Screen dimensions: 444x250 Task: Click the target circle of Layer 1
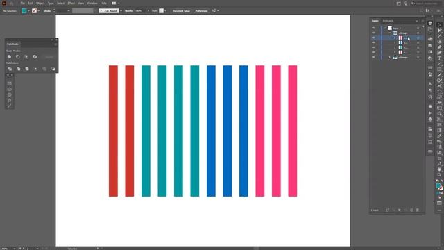(418, 28)
